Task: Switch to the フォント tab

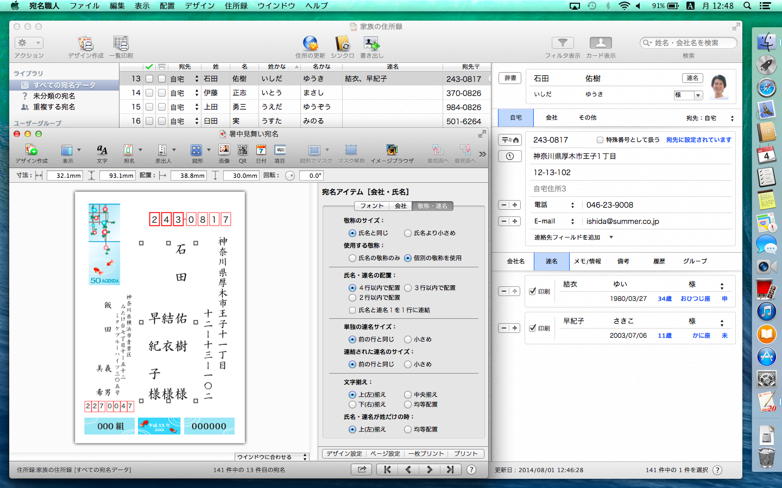Action: pyautogui.click(x=371, y=206)
